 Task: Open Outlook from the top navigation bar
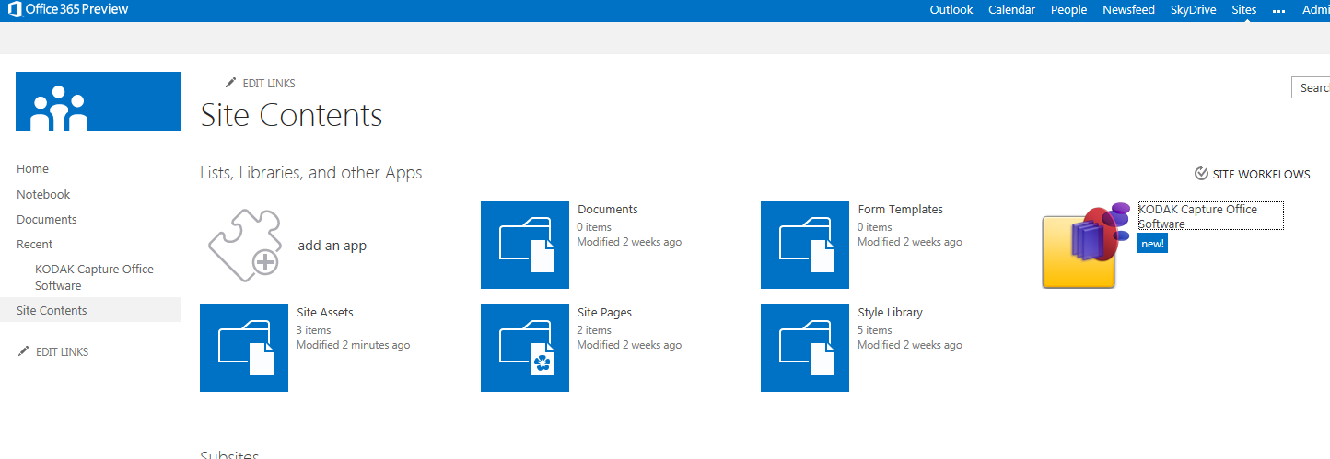click(951, 10)
